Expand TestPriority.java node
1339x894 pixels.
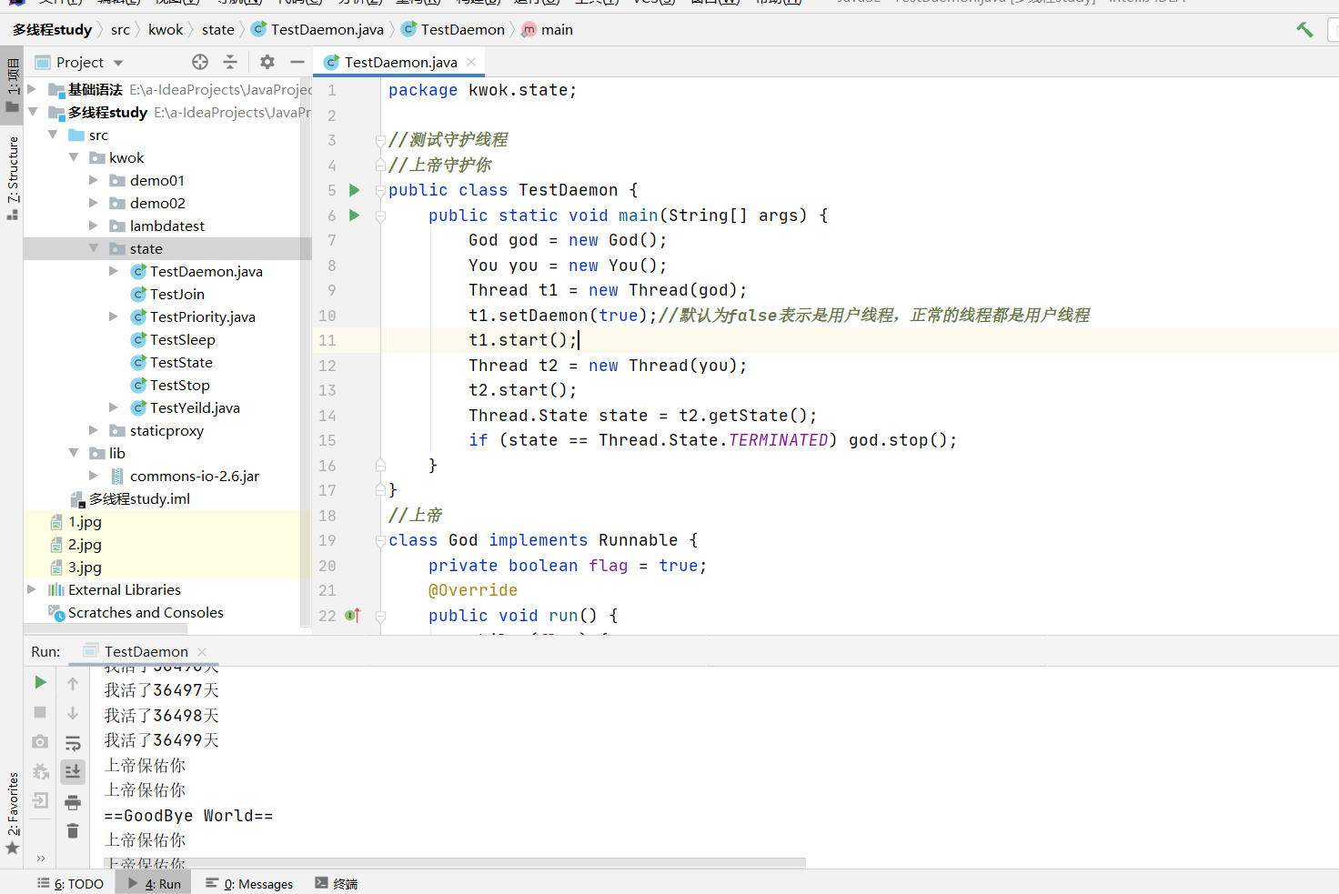pyautogui.click(x=114, y=316)
